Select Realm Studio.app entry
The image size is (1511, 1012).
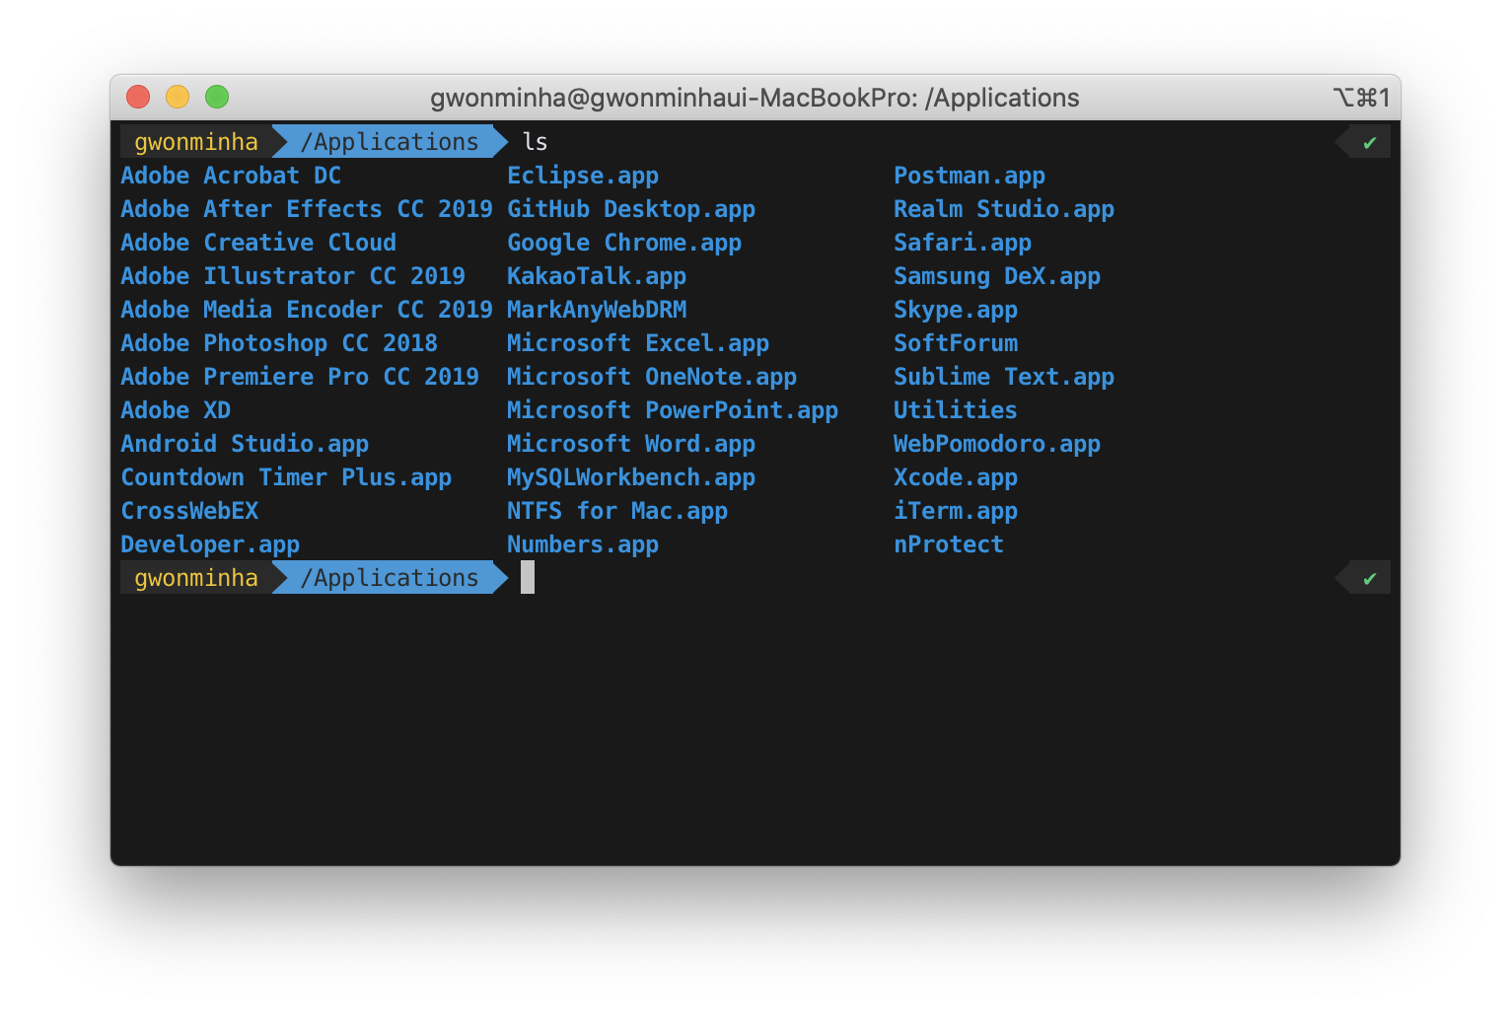pos(1004,209)
